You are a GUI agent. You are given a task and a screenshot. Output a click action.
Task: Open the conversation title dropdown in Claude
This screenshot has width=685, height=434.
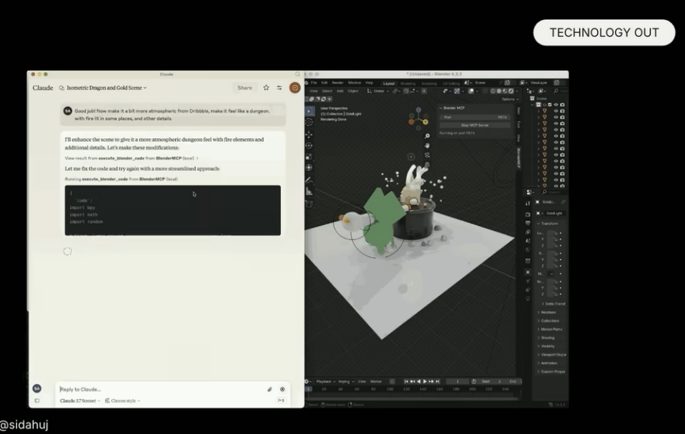[x=106, y=88]
